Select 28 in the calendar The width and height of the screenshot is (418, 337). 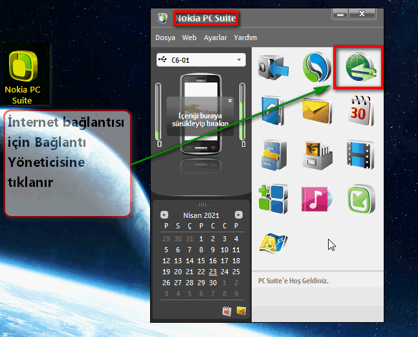coord(190,283)
